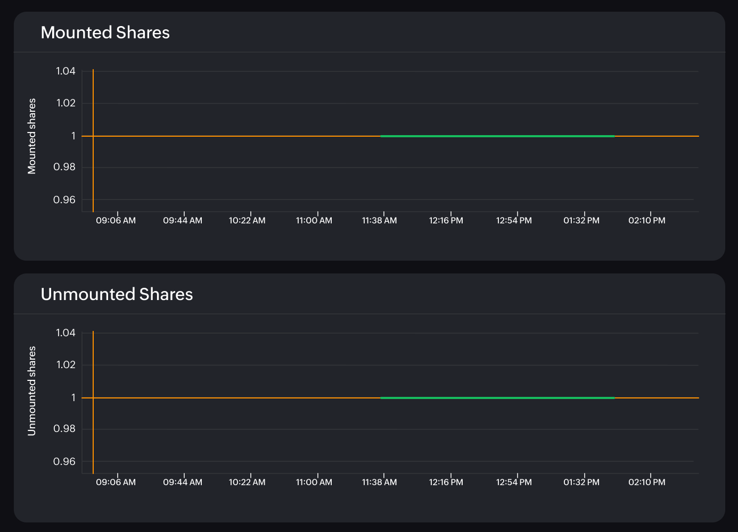738x532 pixels.
Task: Click the 1.02 y-axis value in Unmounted Shares
Action: (x=65, y=365)
